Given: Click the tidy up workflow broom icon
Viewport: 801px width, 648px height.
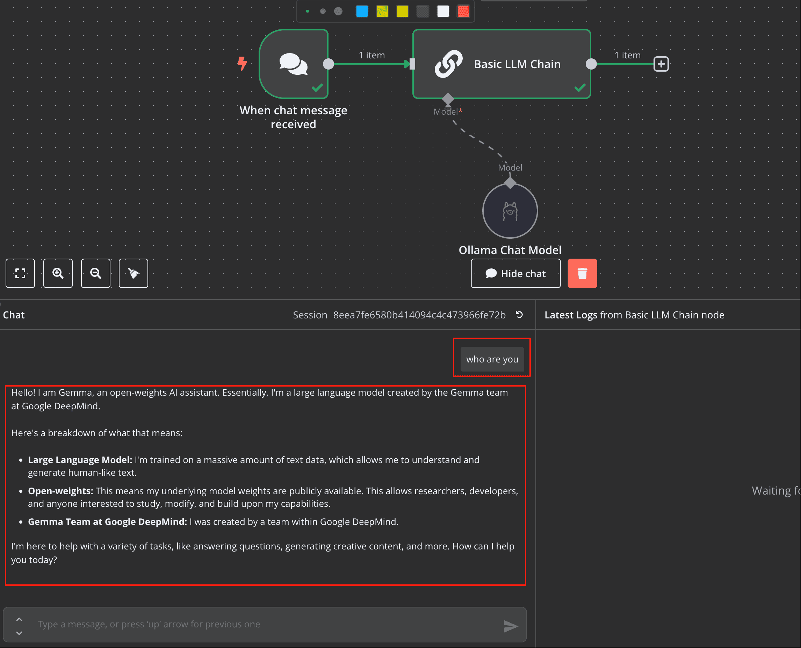Looking at the screenshot, I should [x=133, y=273].
